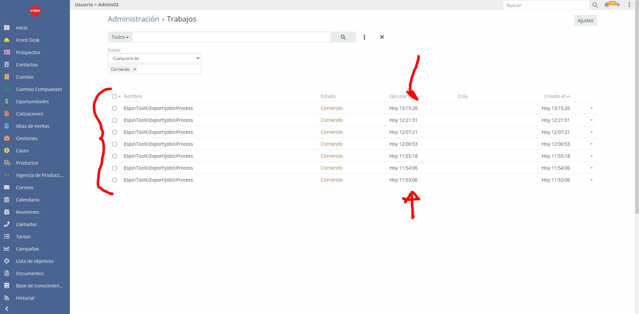Click the search magnifier next to the filter box
Viewport: 639px width, 314px height.
pyautogui.click(x=343, y=37)
